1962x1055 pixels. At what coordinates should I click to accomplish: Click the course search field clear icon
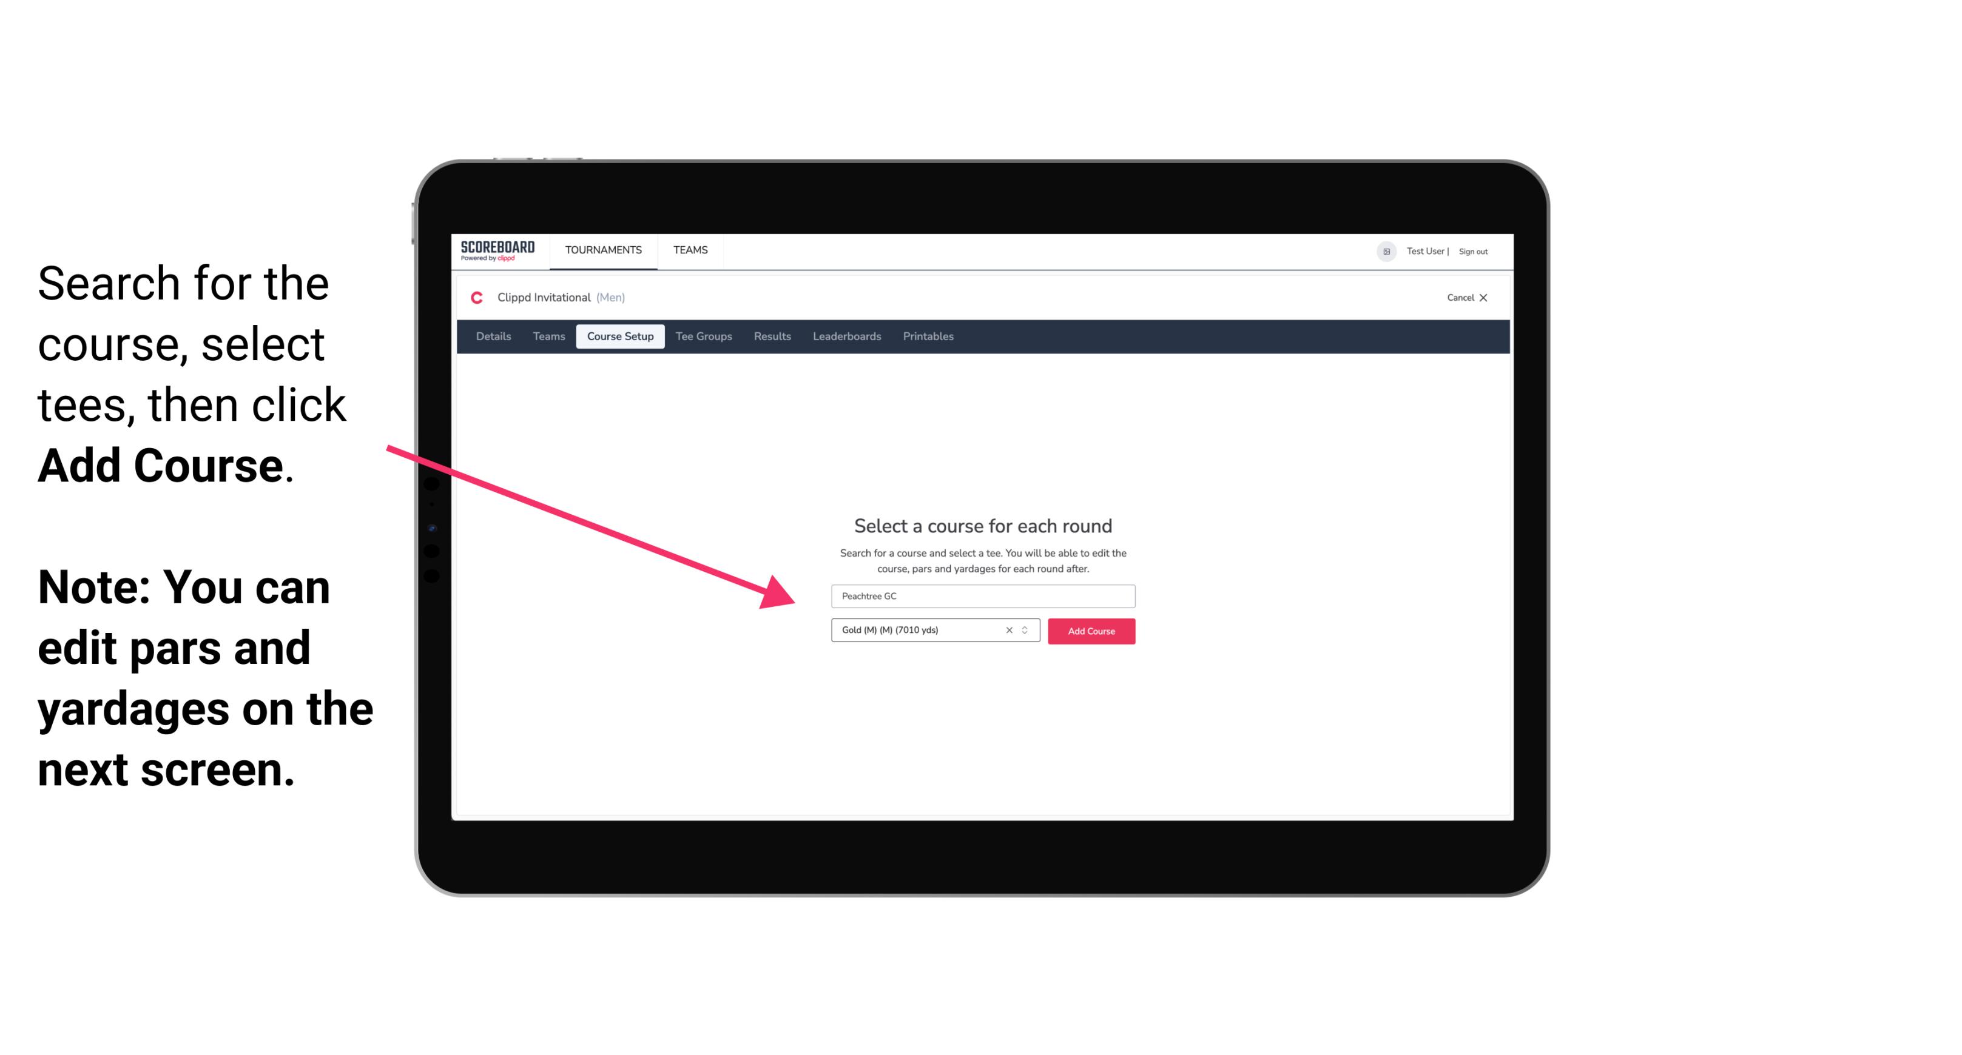tap(1007, 630)
